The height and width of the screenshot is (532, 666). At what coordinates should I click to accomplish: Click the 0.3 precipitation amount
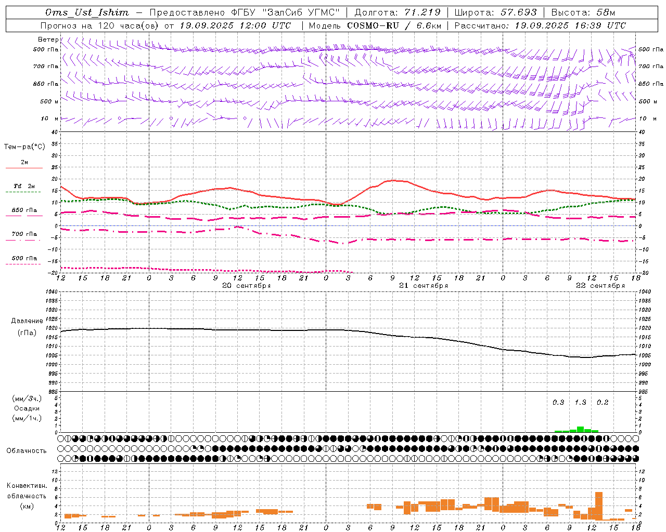(x=558, y=403)
